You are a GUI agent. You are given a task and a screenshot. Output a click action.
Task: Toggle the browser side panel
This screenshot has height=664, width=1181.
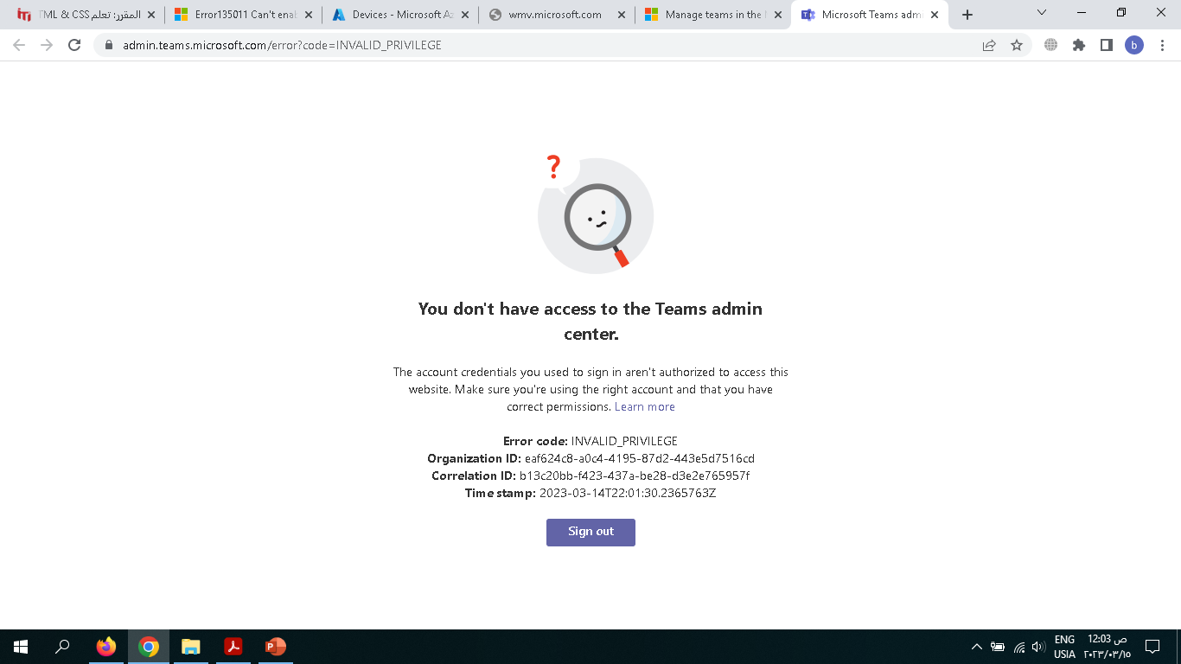click(x=1107, y=45)
